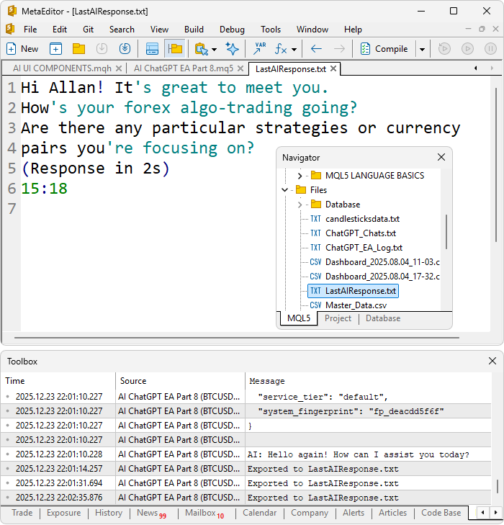Viewport: 504px width, 525px height.
Task: Click the forward navigation arrow
Action: pyautogui.click(x=339, y=49)
